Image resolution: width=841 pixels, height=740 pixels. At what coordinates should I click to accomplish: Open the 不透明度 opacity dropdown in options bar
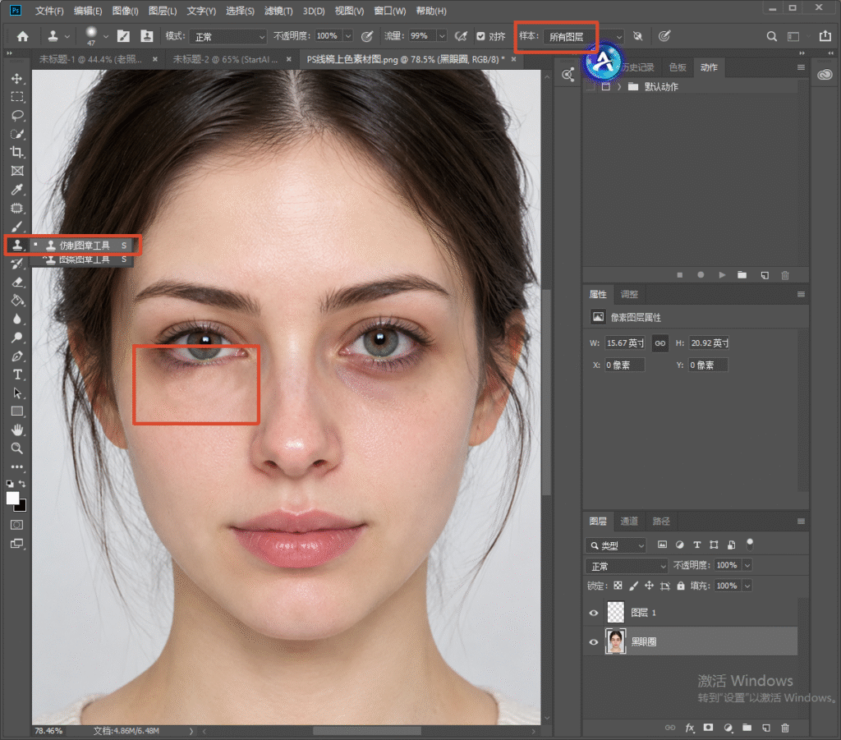(348, 36)
